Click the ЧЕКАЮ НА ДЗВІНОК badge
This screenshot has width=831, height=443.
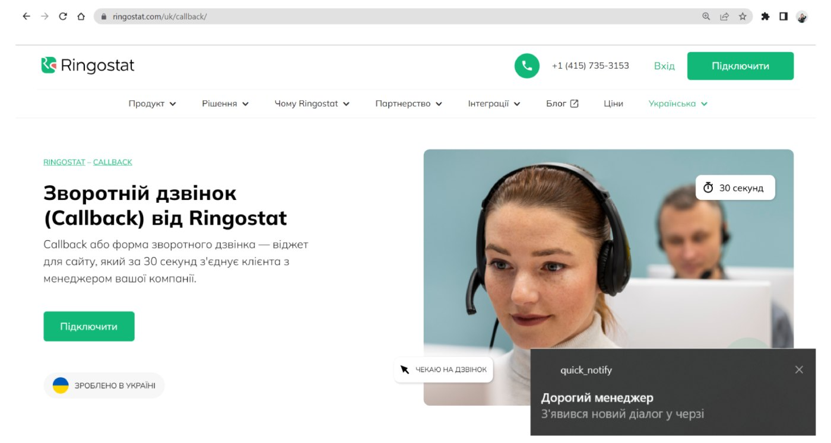[x=443, y=369]
